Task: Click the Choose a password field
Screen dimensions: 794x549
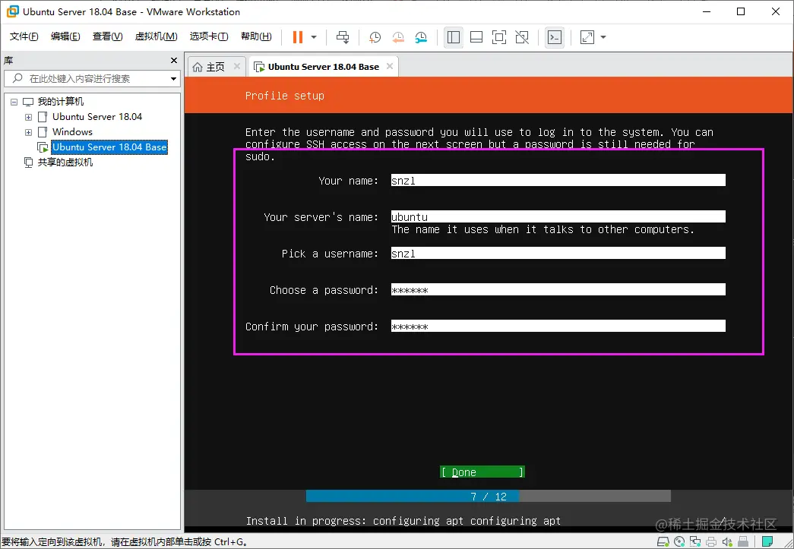Action: [558, 289]
